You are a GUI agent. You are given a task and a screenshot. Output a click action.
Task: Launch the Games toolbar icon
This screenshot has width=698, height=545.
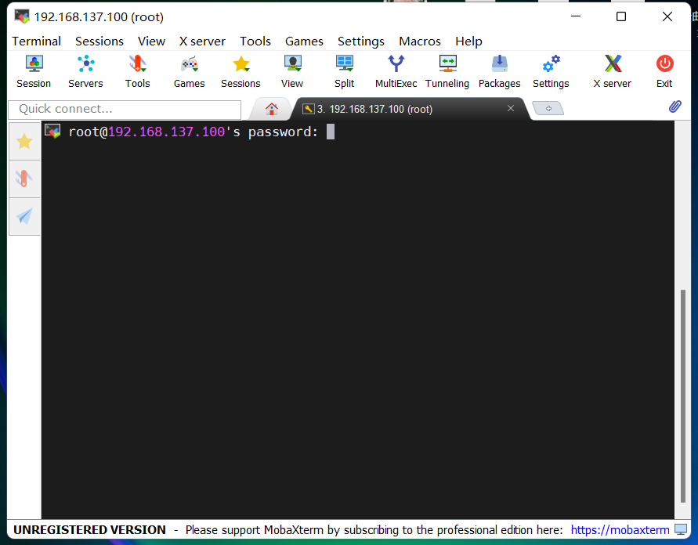(190, 71)
